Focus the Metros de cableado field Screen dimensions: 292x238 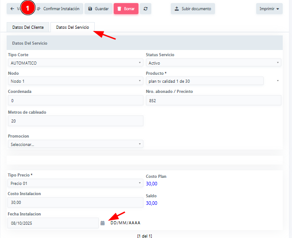pyautogui.click(x=75, y=121)
